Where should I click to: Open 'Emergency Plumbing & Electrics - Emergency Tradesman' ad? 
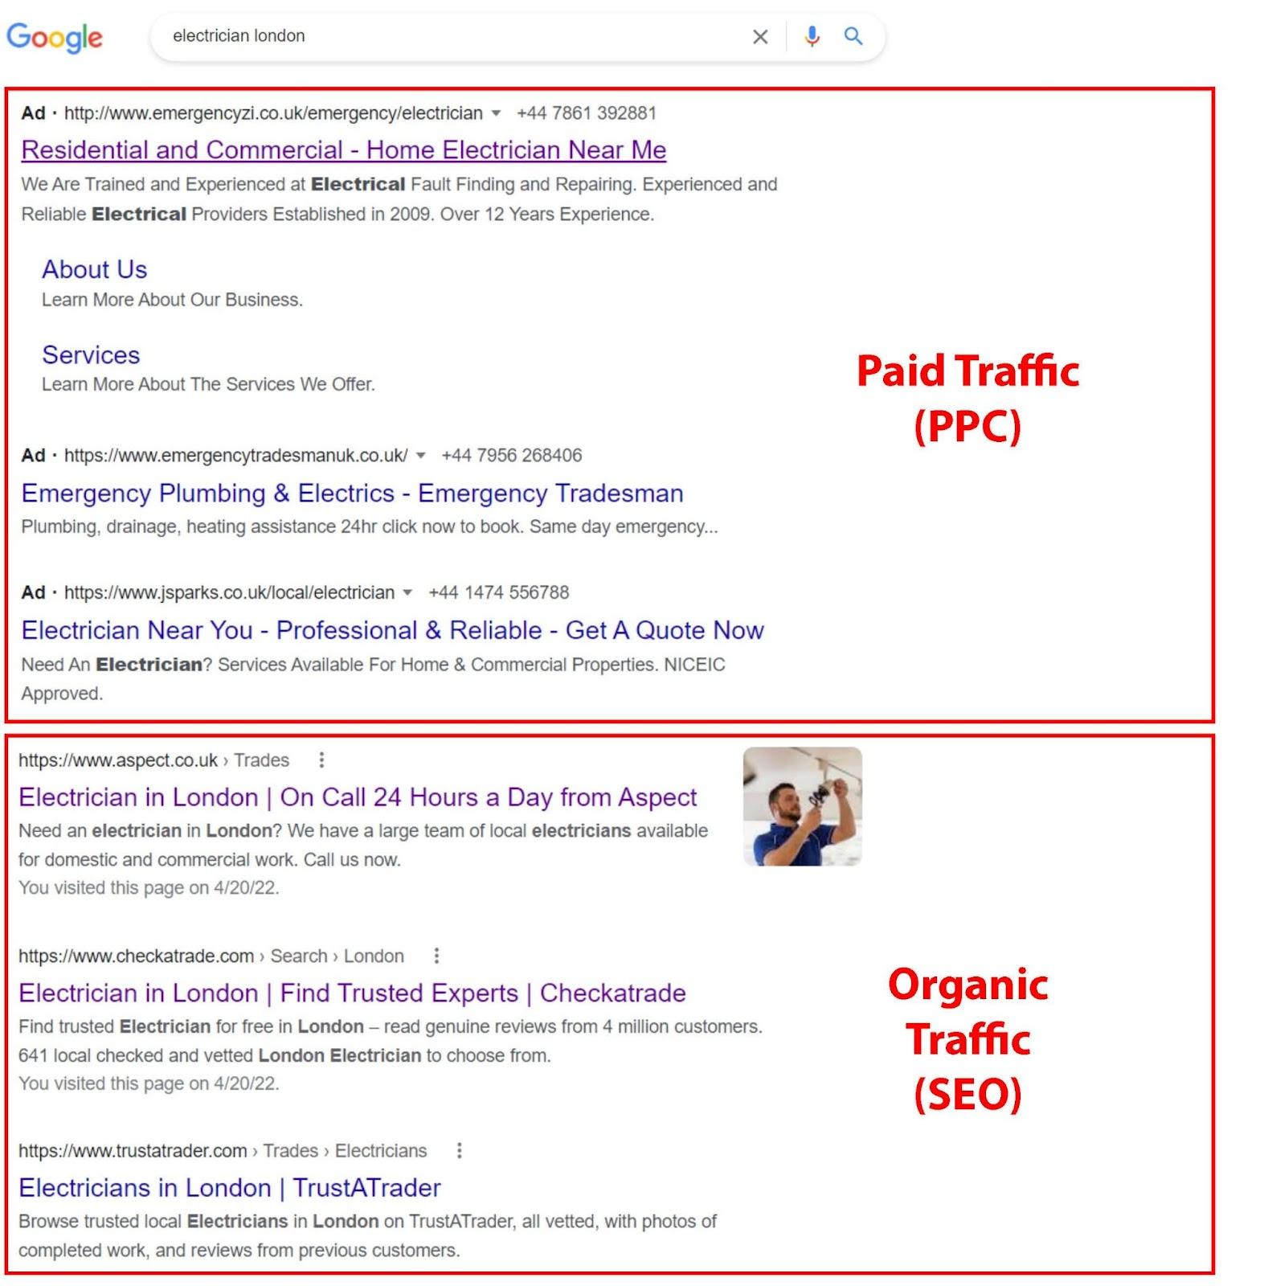pyautogui.click(x=352, y=493)
